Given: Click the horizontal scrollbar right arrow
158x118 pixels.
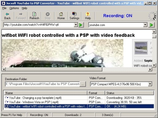Looking at the screenshot, I should point(150,69).
